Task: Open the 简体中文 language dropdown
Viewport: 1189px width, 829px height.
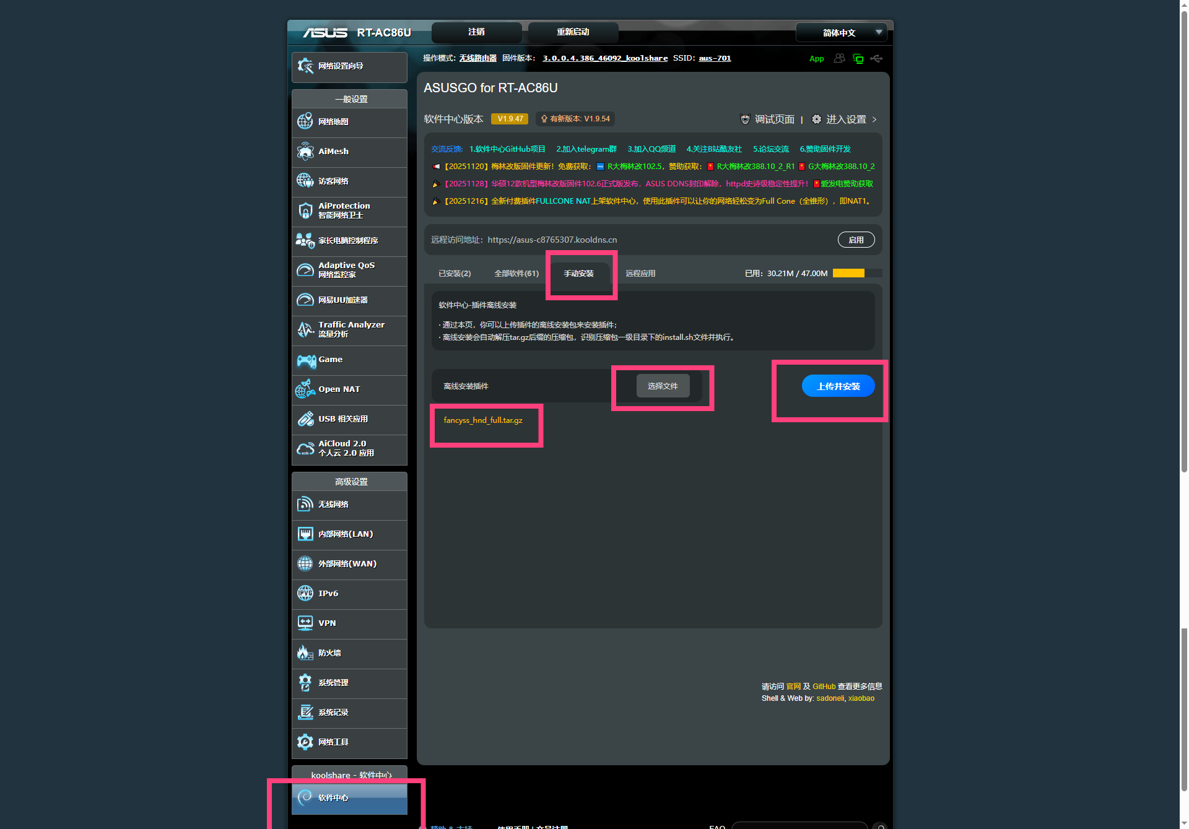Action: (841, 32)
